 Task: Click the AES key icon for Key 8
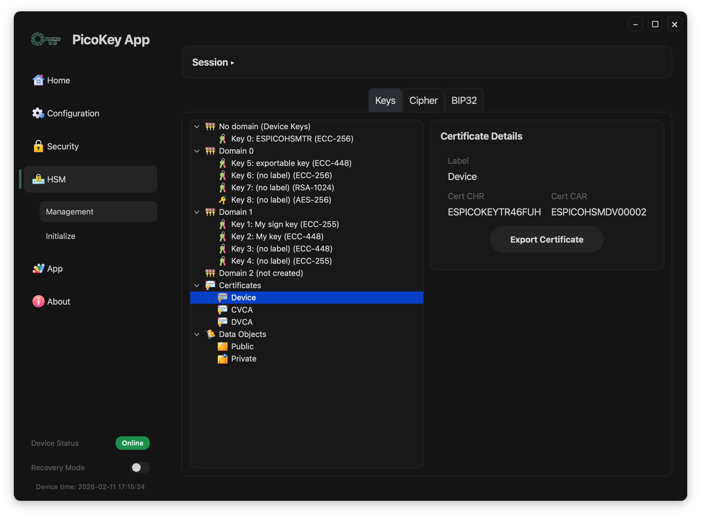click(222, 200)
